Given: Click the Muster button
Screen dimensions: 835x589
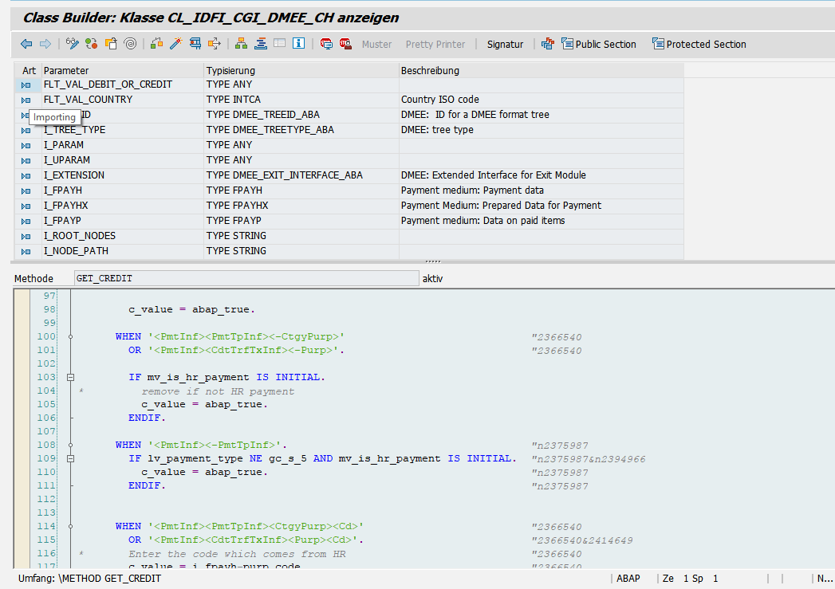Looking at the screenshot, I should [x=376, y=44].
